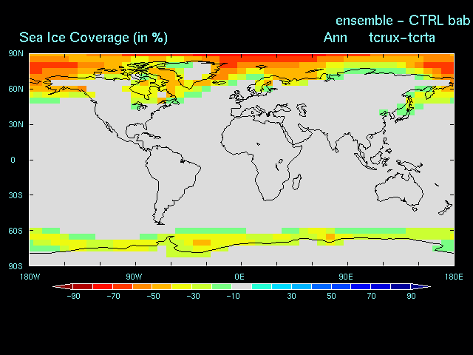Image resolution: width=473 pixels, height=355 pixels.
Task: Select the bright red swatch left of -70
Action: pyautogui.click(x=103, y=286)
